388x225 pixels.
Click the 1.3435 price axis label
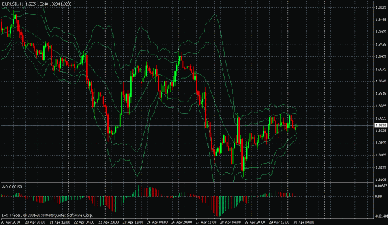[x=381, y=45]
